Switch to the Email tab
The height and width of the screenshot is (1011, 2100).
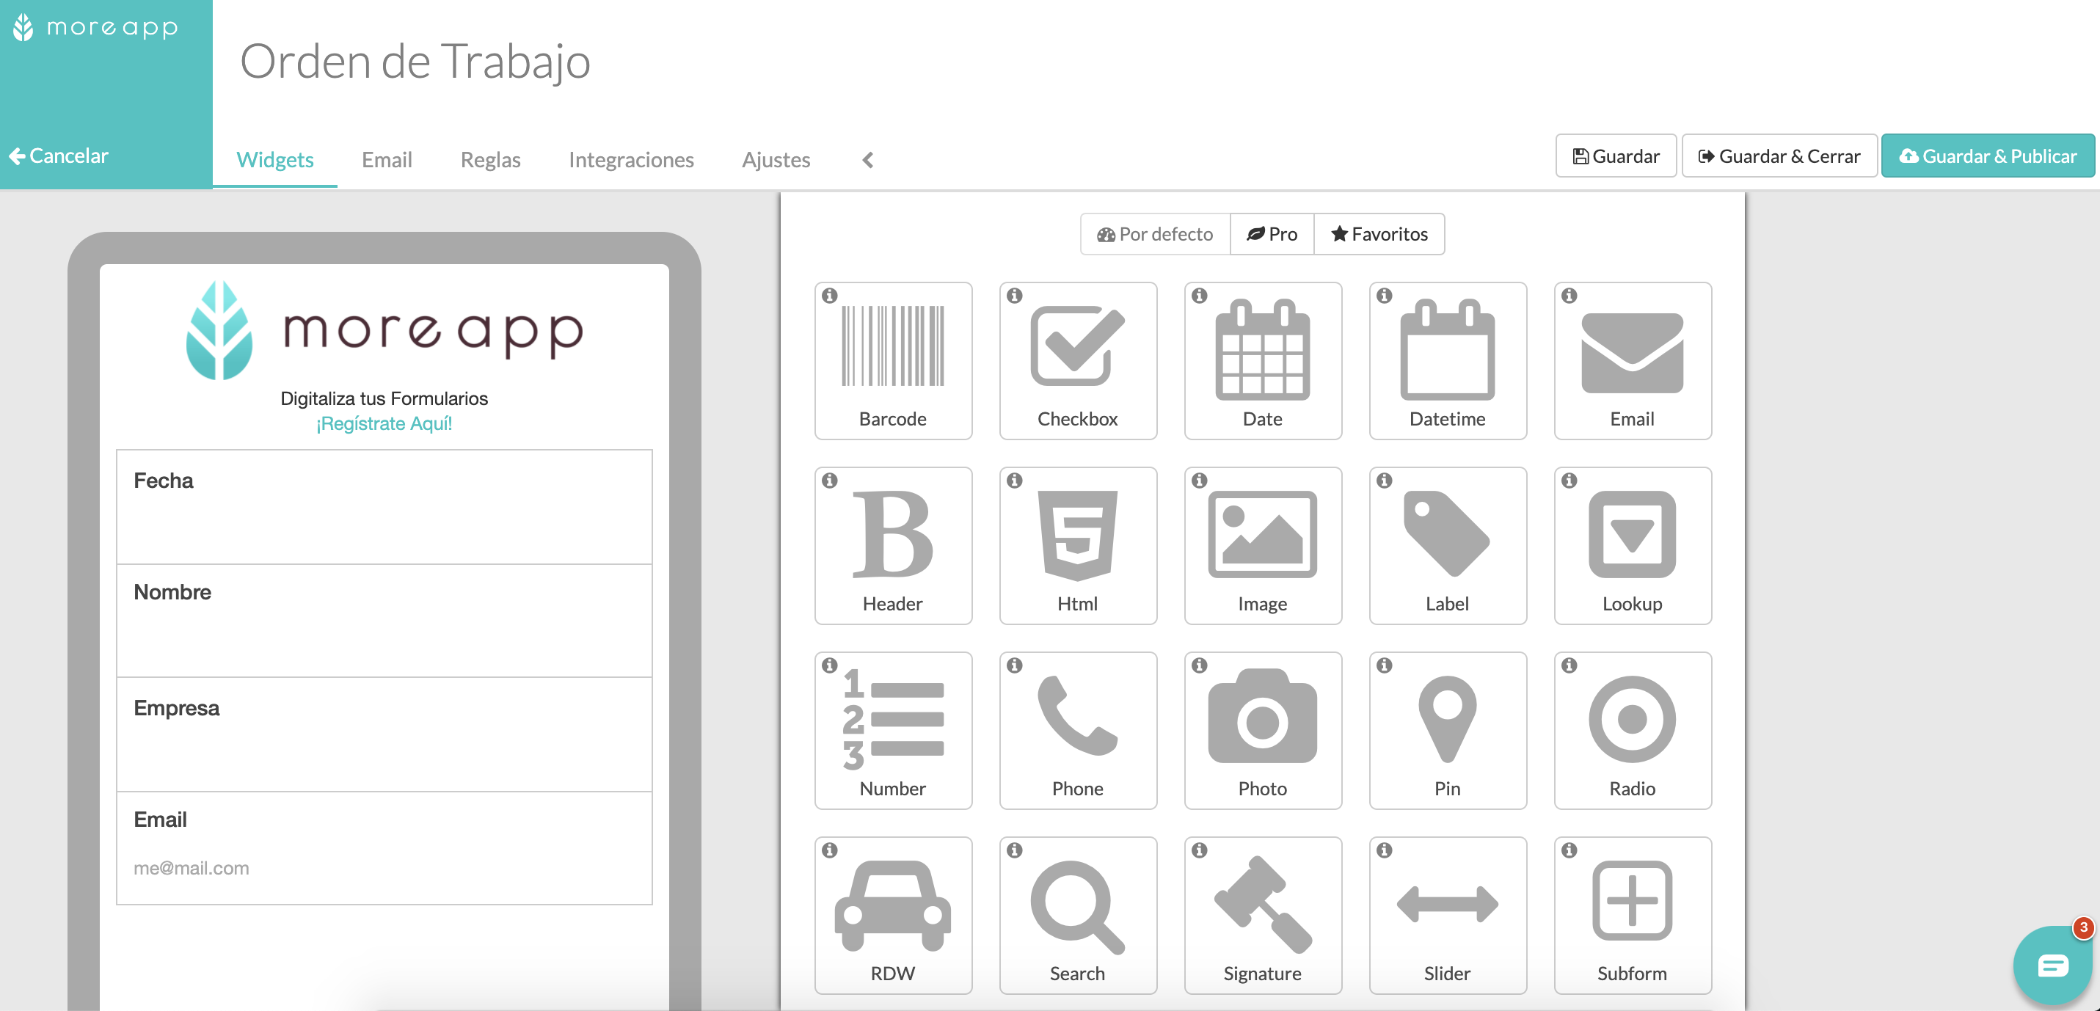tap(387, 158)
